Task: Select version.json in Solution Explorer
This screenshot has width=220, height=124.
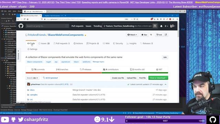Action: tap(11, 58)
